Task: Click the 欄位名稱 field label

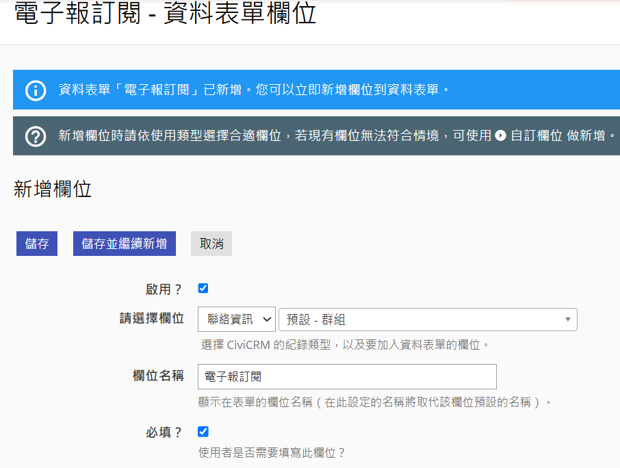Action: click(158, 376)
